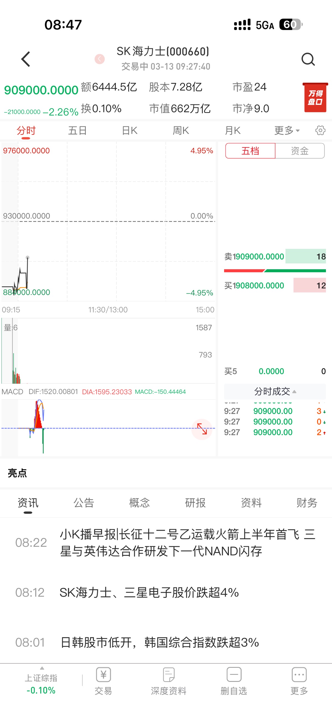The height and width of the screenshot is (723, 332).
Task: Select the 日K chart tab
Action: point(129,130)
